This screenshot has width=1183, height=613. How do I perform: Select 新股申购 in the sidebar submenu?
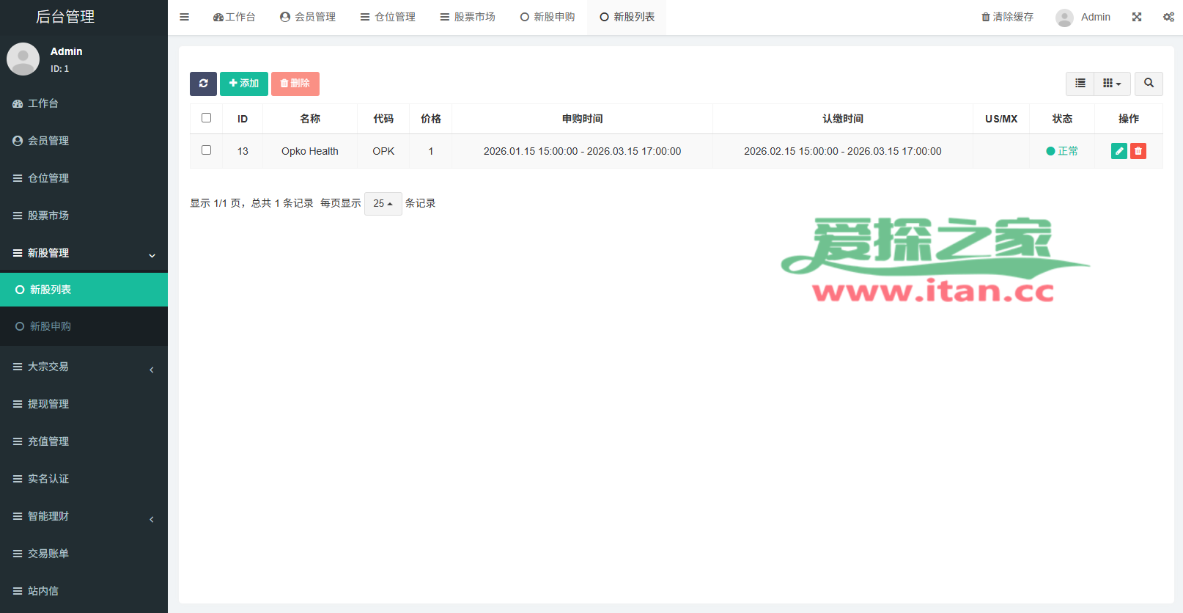coord(51,326)
